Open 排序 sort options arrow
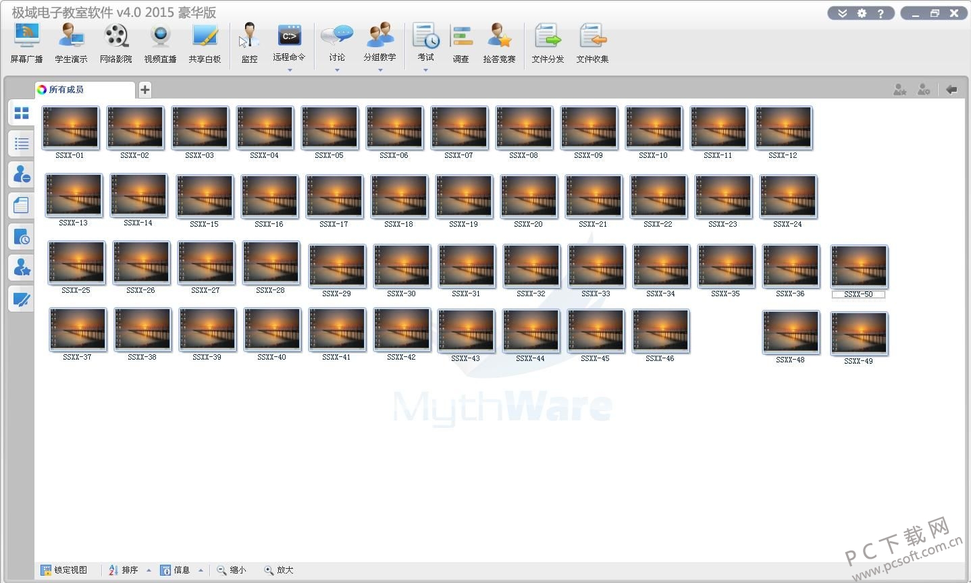 (x=149, y=570)
